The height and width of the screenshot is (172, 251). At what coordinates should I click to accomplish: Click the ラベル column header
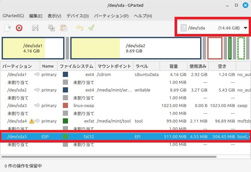tap(146, 66)
